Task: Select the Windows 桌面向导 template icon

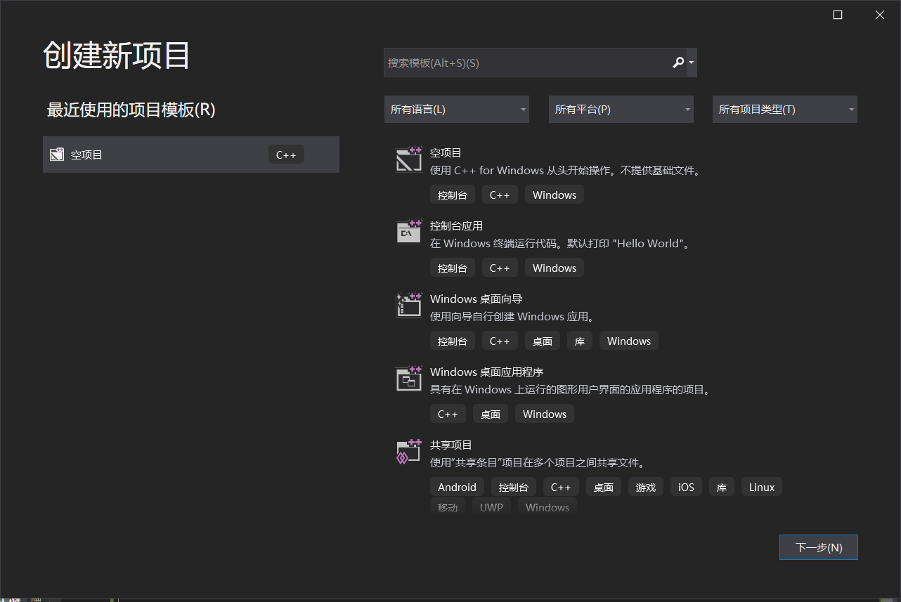Action: tap(408, 305)
